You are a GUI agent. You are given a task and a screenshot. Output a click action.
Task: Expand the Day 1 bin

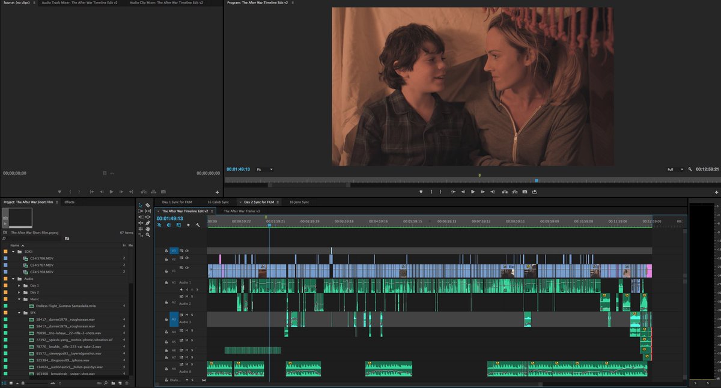19,285
